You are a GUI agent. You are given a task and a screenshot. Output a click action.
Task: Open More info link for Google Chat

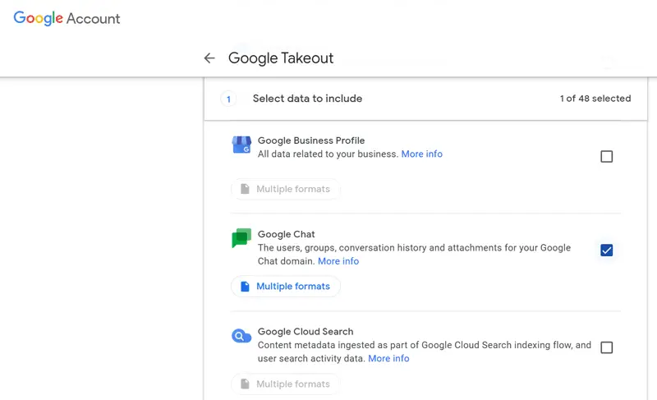[x=338, y=261]
